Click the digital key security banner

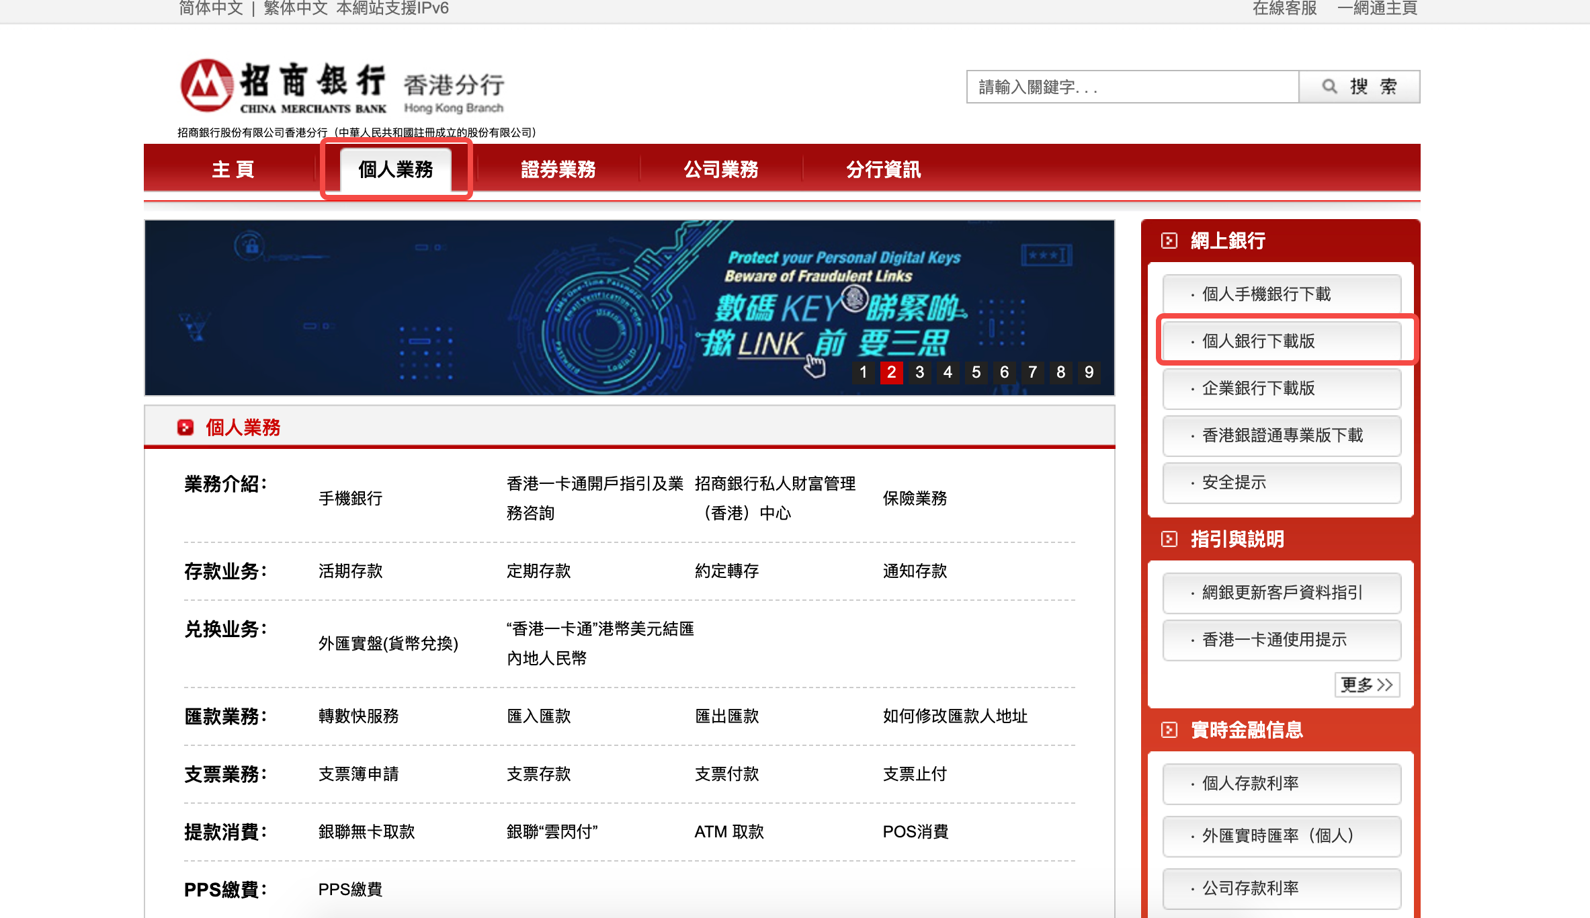pyautogui.click(x=630, y=308)
